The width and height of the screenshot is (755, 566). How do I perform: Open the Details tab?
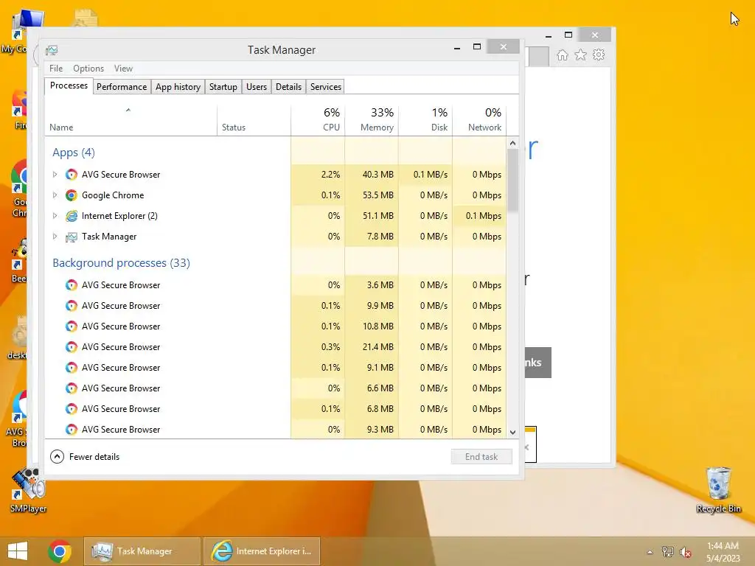click(288, 87)
